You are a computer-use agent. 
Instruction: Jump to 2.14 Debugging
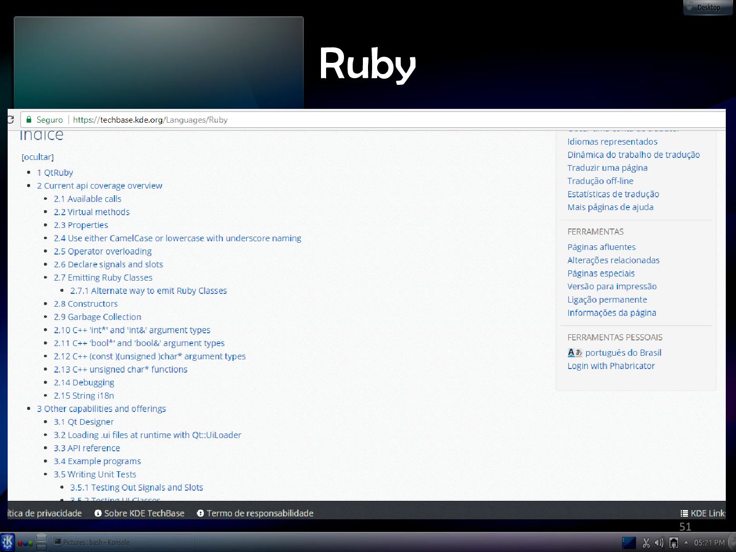point(84,383)
